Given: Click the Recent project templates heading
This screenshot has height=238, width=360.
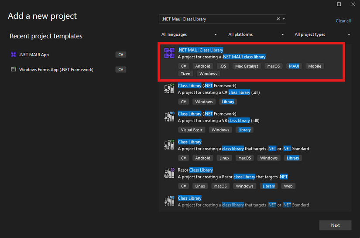Looking at the screenshot, I should click(46, 36).
